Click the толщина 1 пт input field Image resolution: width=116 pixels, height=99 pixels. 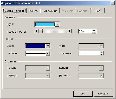tap(89, 53)
